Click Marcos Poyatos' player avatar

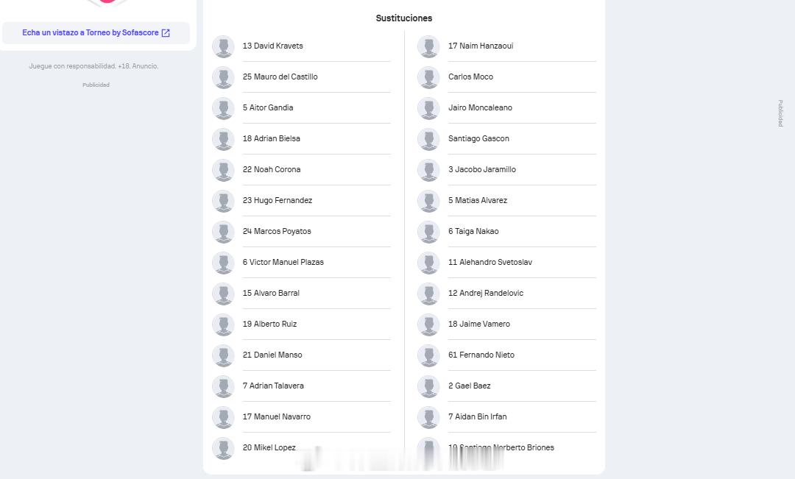(x=223, y=232)
